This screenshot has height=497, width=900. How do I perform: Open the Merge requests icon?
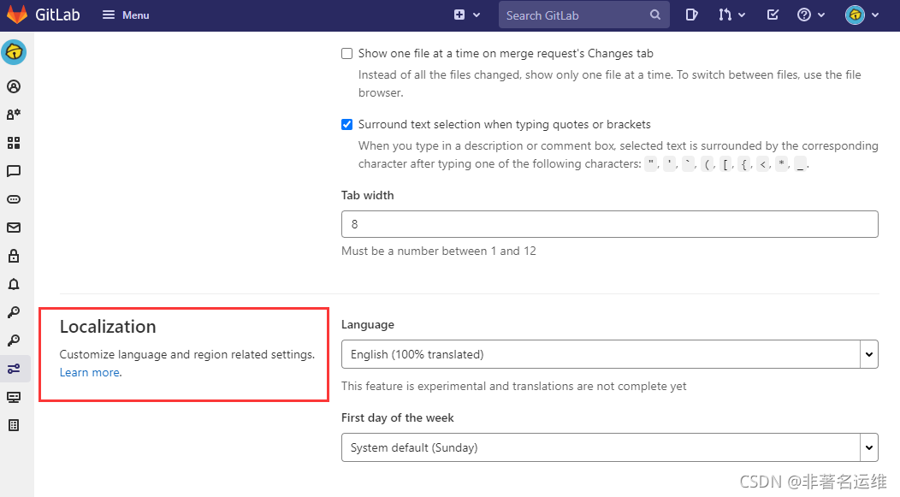[x=725, y=15]
